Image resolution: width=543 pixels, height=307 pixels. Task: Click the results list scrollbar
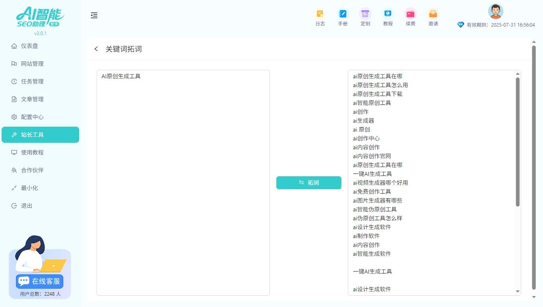[517, 141]
